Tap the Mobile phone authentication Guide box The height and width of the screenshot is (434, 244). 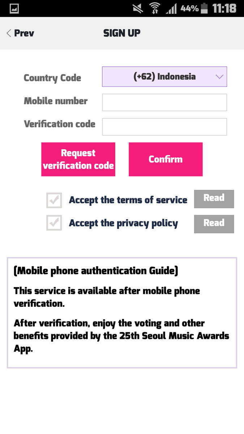(122, 313)
